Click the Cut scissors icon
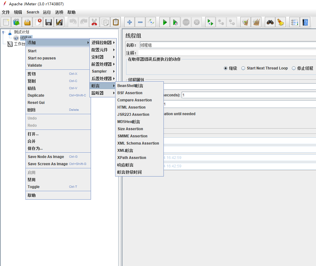Viewport: 316px width, 266px height. [94, 22]
